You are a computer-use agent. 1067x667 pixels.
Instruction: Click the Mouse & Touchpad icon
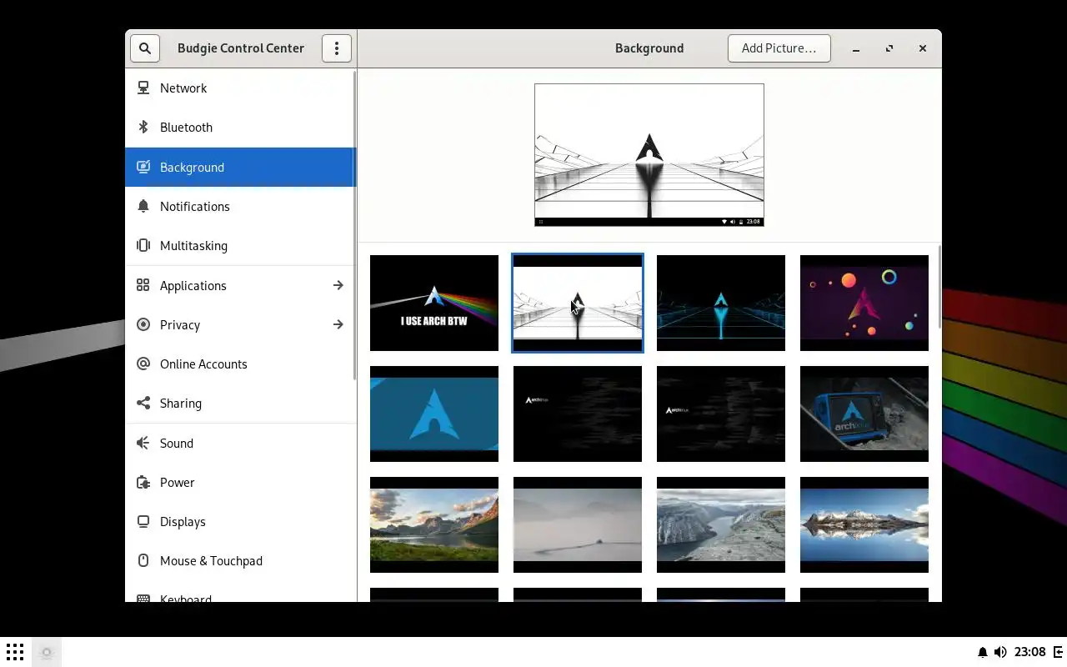143,560
